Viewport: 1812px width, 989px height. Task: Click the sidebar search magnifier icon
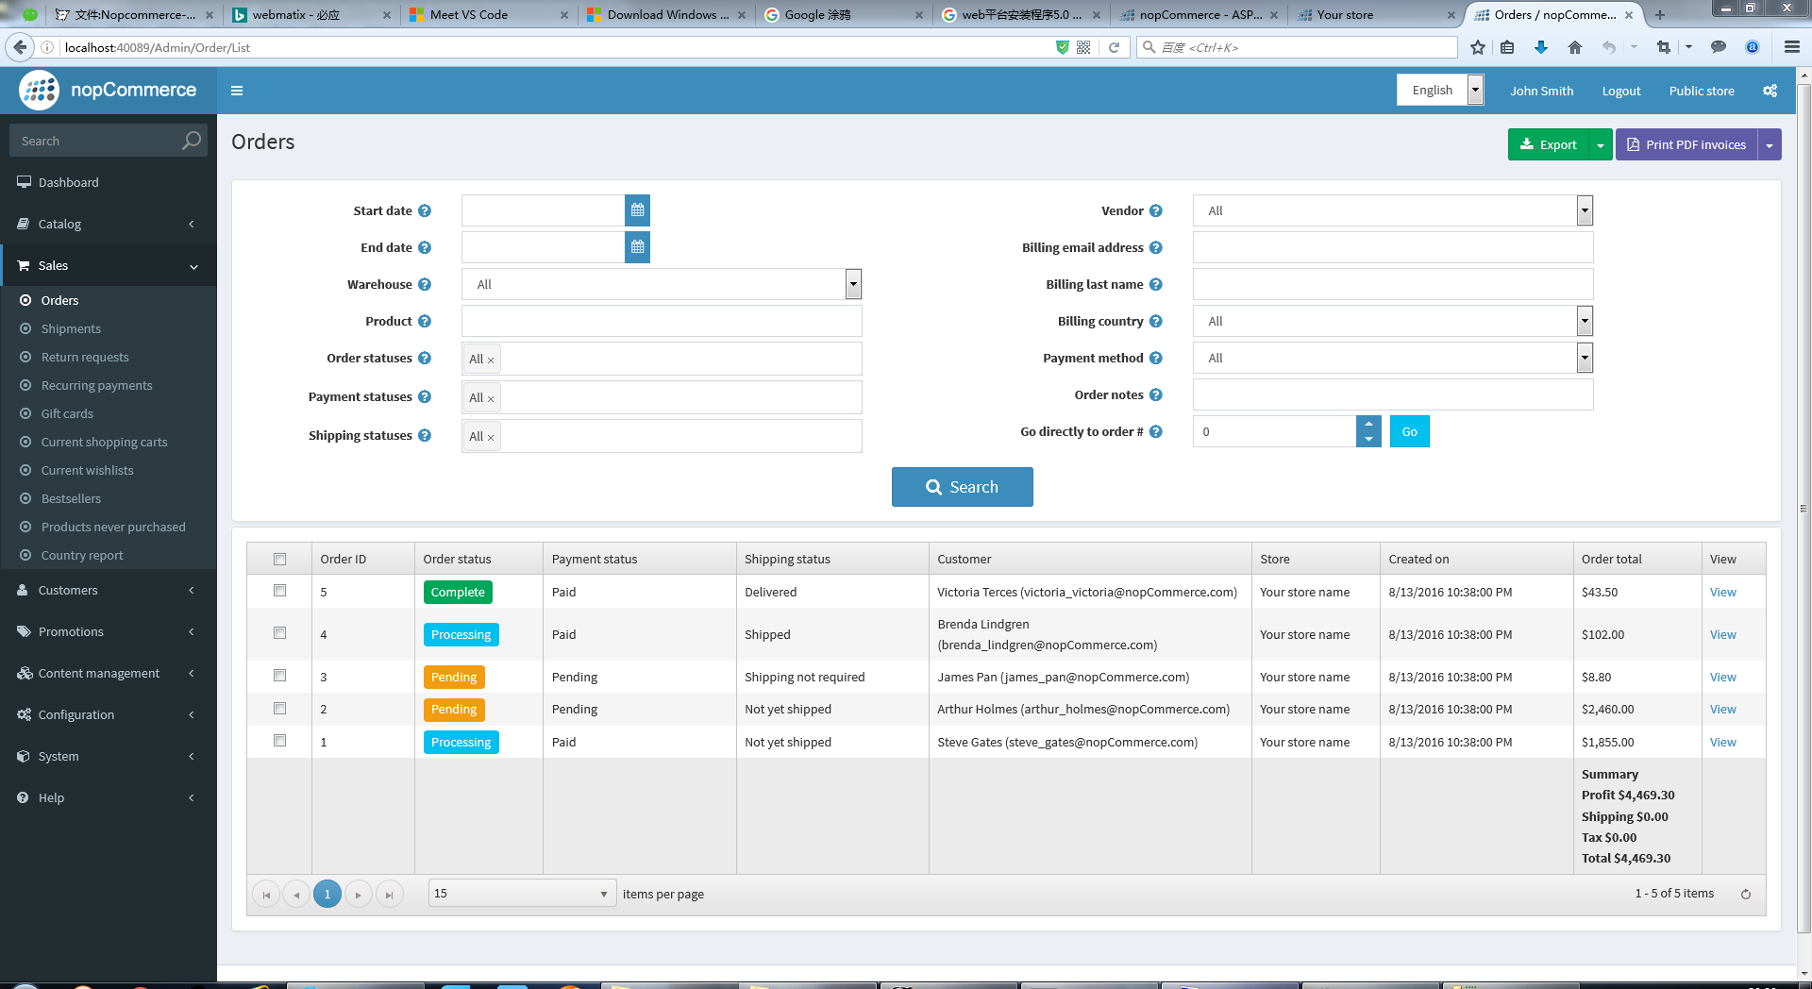(192, 141)
